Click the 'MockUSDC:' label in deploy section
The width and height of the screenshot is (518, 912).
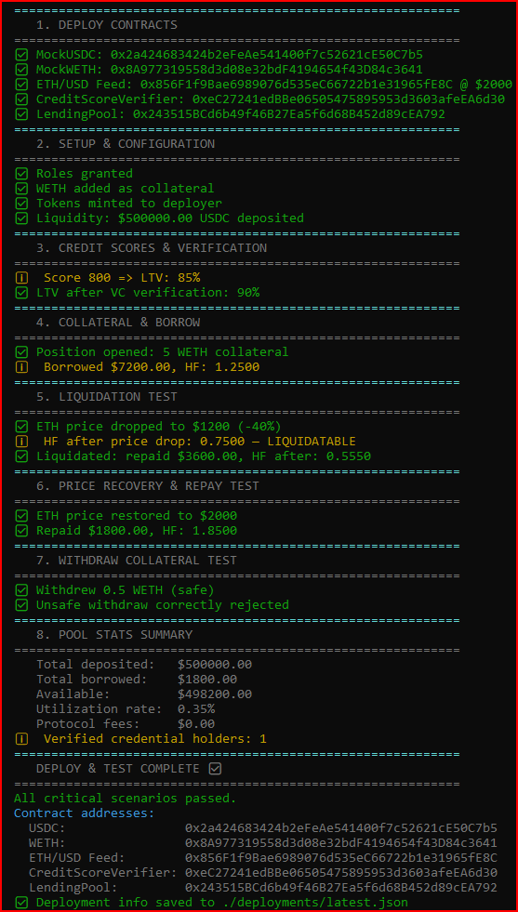(69, 55)
